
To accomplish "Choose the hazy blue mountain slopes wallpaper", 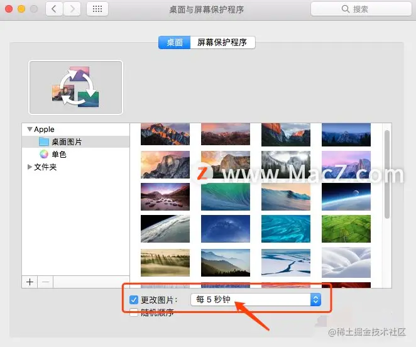I will (x=226, y=263).
